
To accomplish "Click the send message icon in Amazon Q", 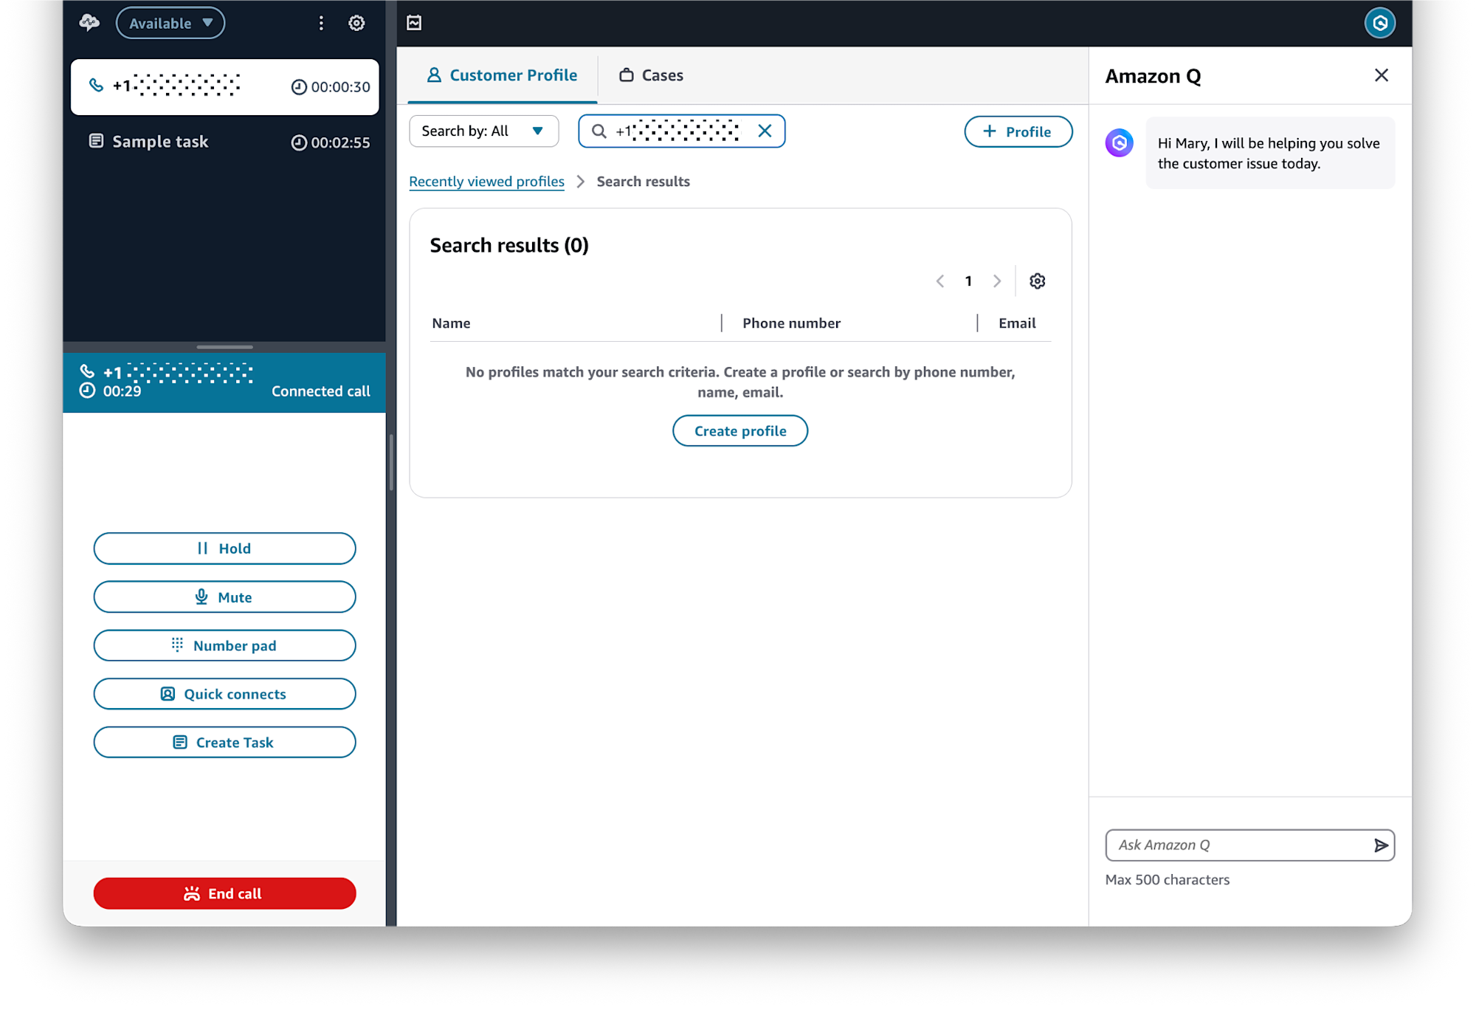I will [1381, 845].
